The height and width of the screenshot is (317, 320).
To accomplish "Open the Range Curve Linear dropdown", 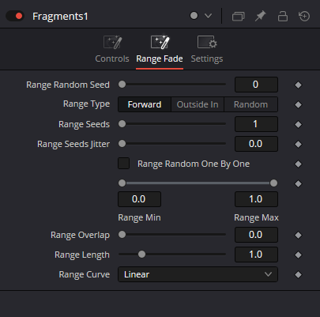I will (x=198, y=274).
